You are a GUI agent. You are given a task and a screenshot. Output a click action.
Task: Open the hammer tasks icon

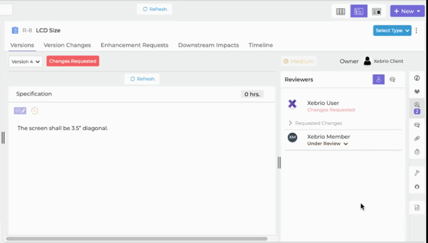click(417, 173)
